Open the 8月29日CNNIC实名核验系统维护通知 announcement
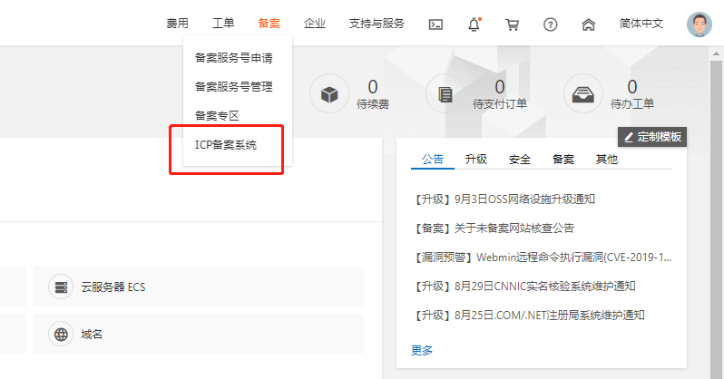724x379 pixels. coord(523,287)
